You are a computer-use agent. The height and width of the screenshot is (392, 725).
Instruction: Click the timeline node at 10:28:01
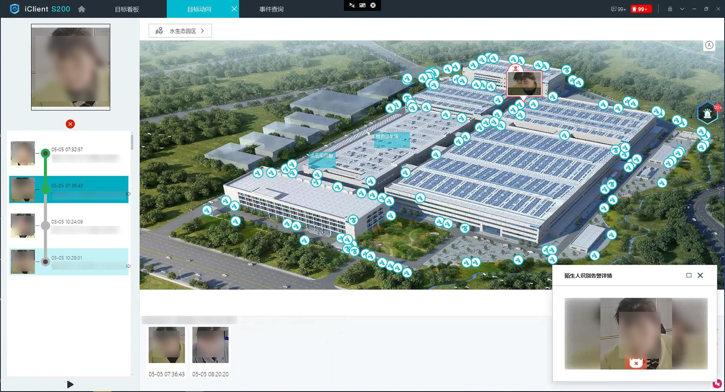pos(46,262)
